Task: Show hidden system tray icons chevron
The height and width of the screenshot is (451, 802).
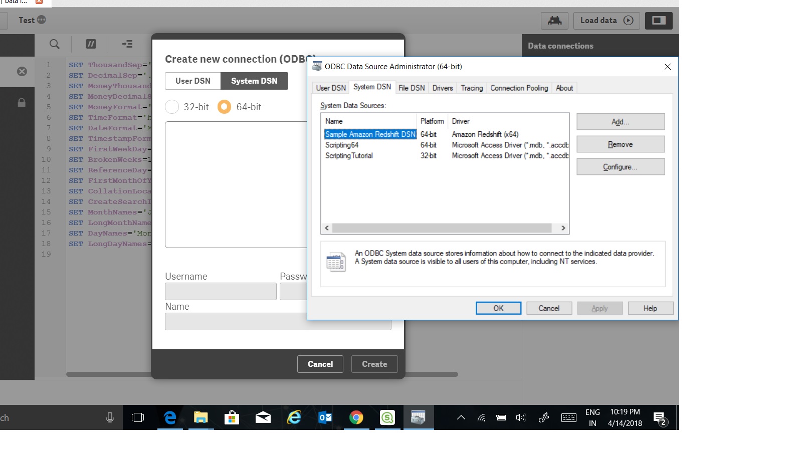Action: (x=461, y=417)
